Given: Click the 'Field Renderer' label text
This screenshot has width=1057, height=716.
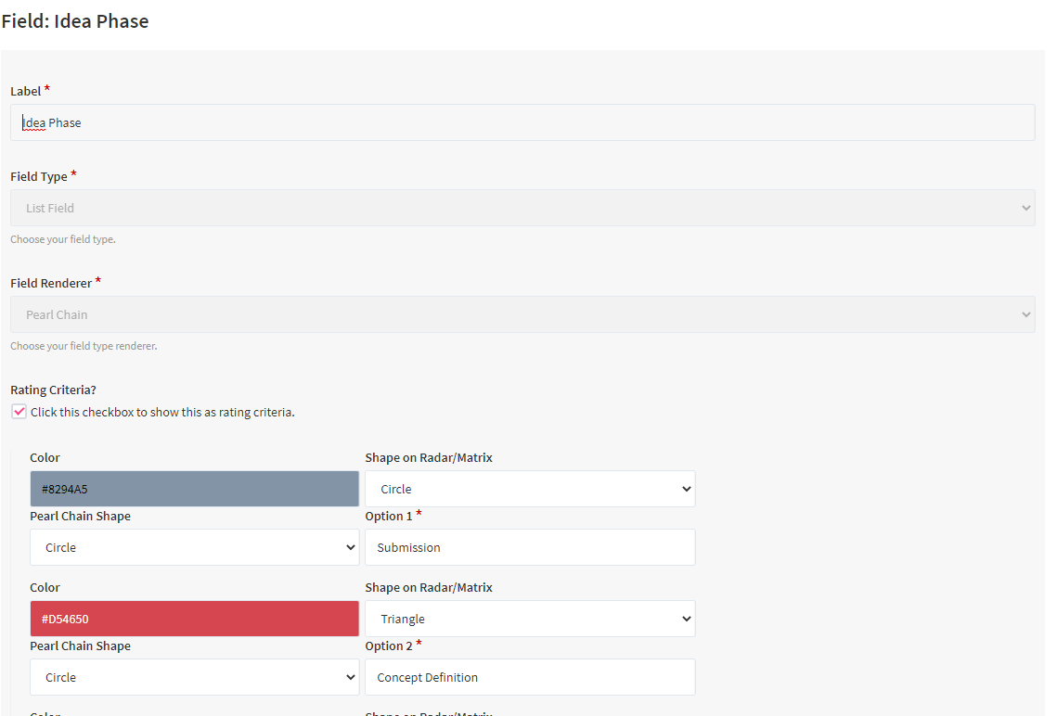Looking at the screenshot, I should click(51, 283).
